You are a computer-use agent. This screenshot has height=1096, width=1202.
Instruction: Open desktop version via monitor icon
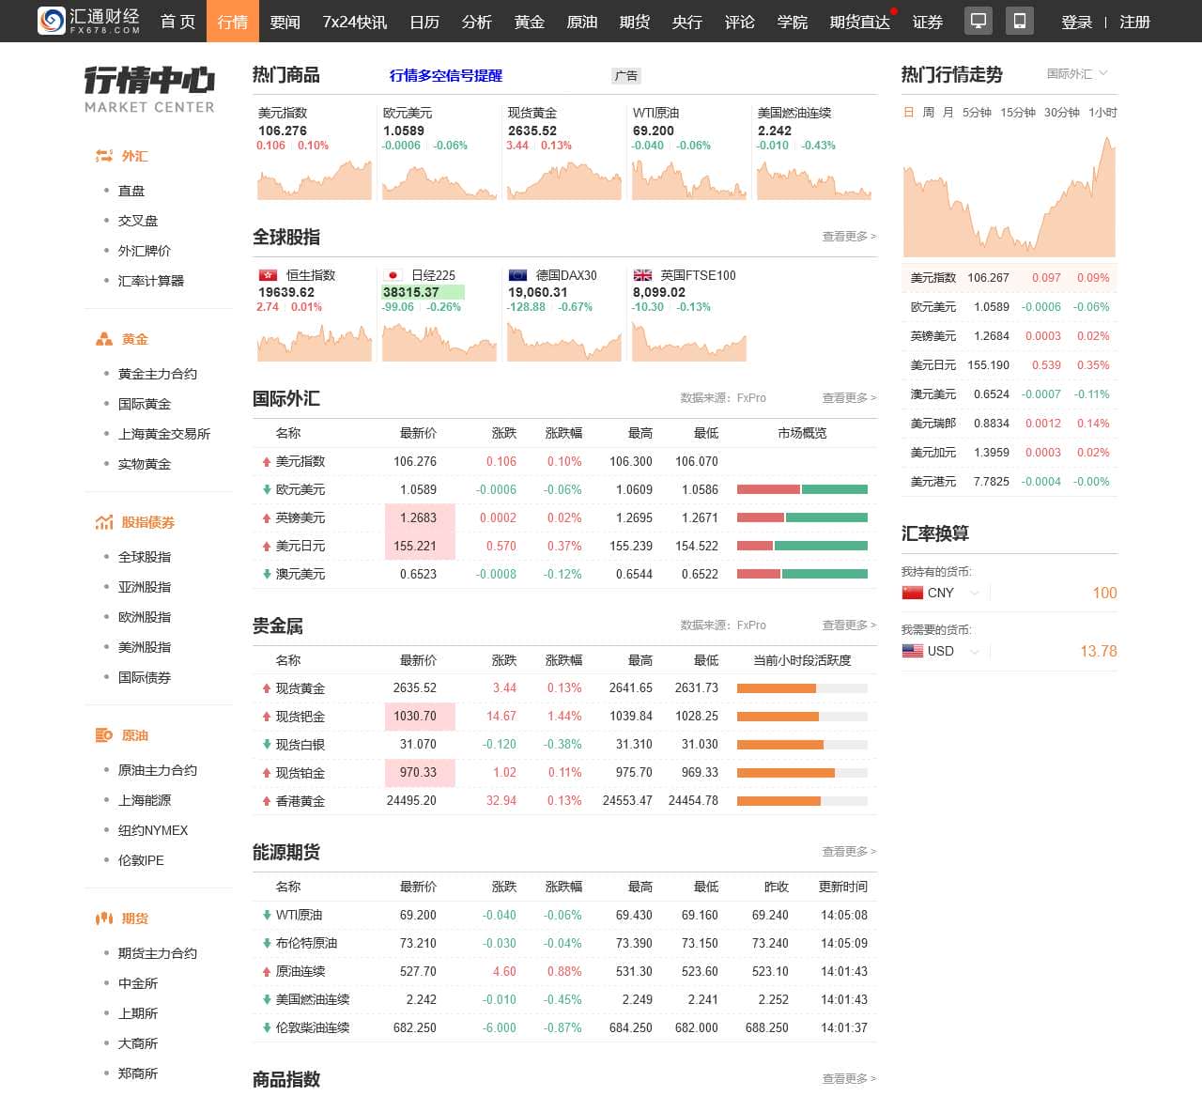click(978, 20)
